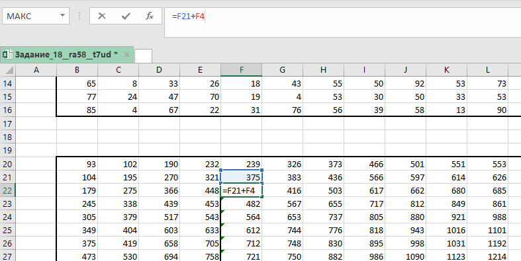Switch to the Задание_18_ra58_t7ud workbook tab

click(66, 54)
